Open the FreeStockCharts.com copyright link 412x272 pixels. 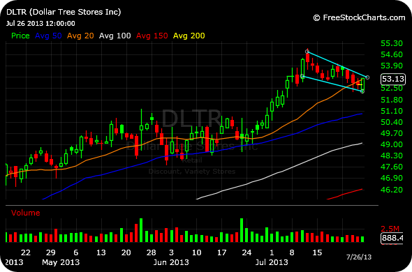(359, 17)
